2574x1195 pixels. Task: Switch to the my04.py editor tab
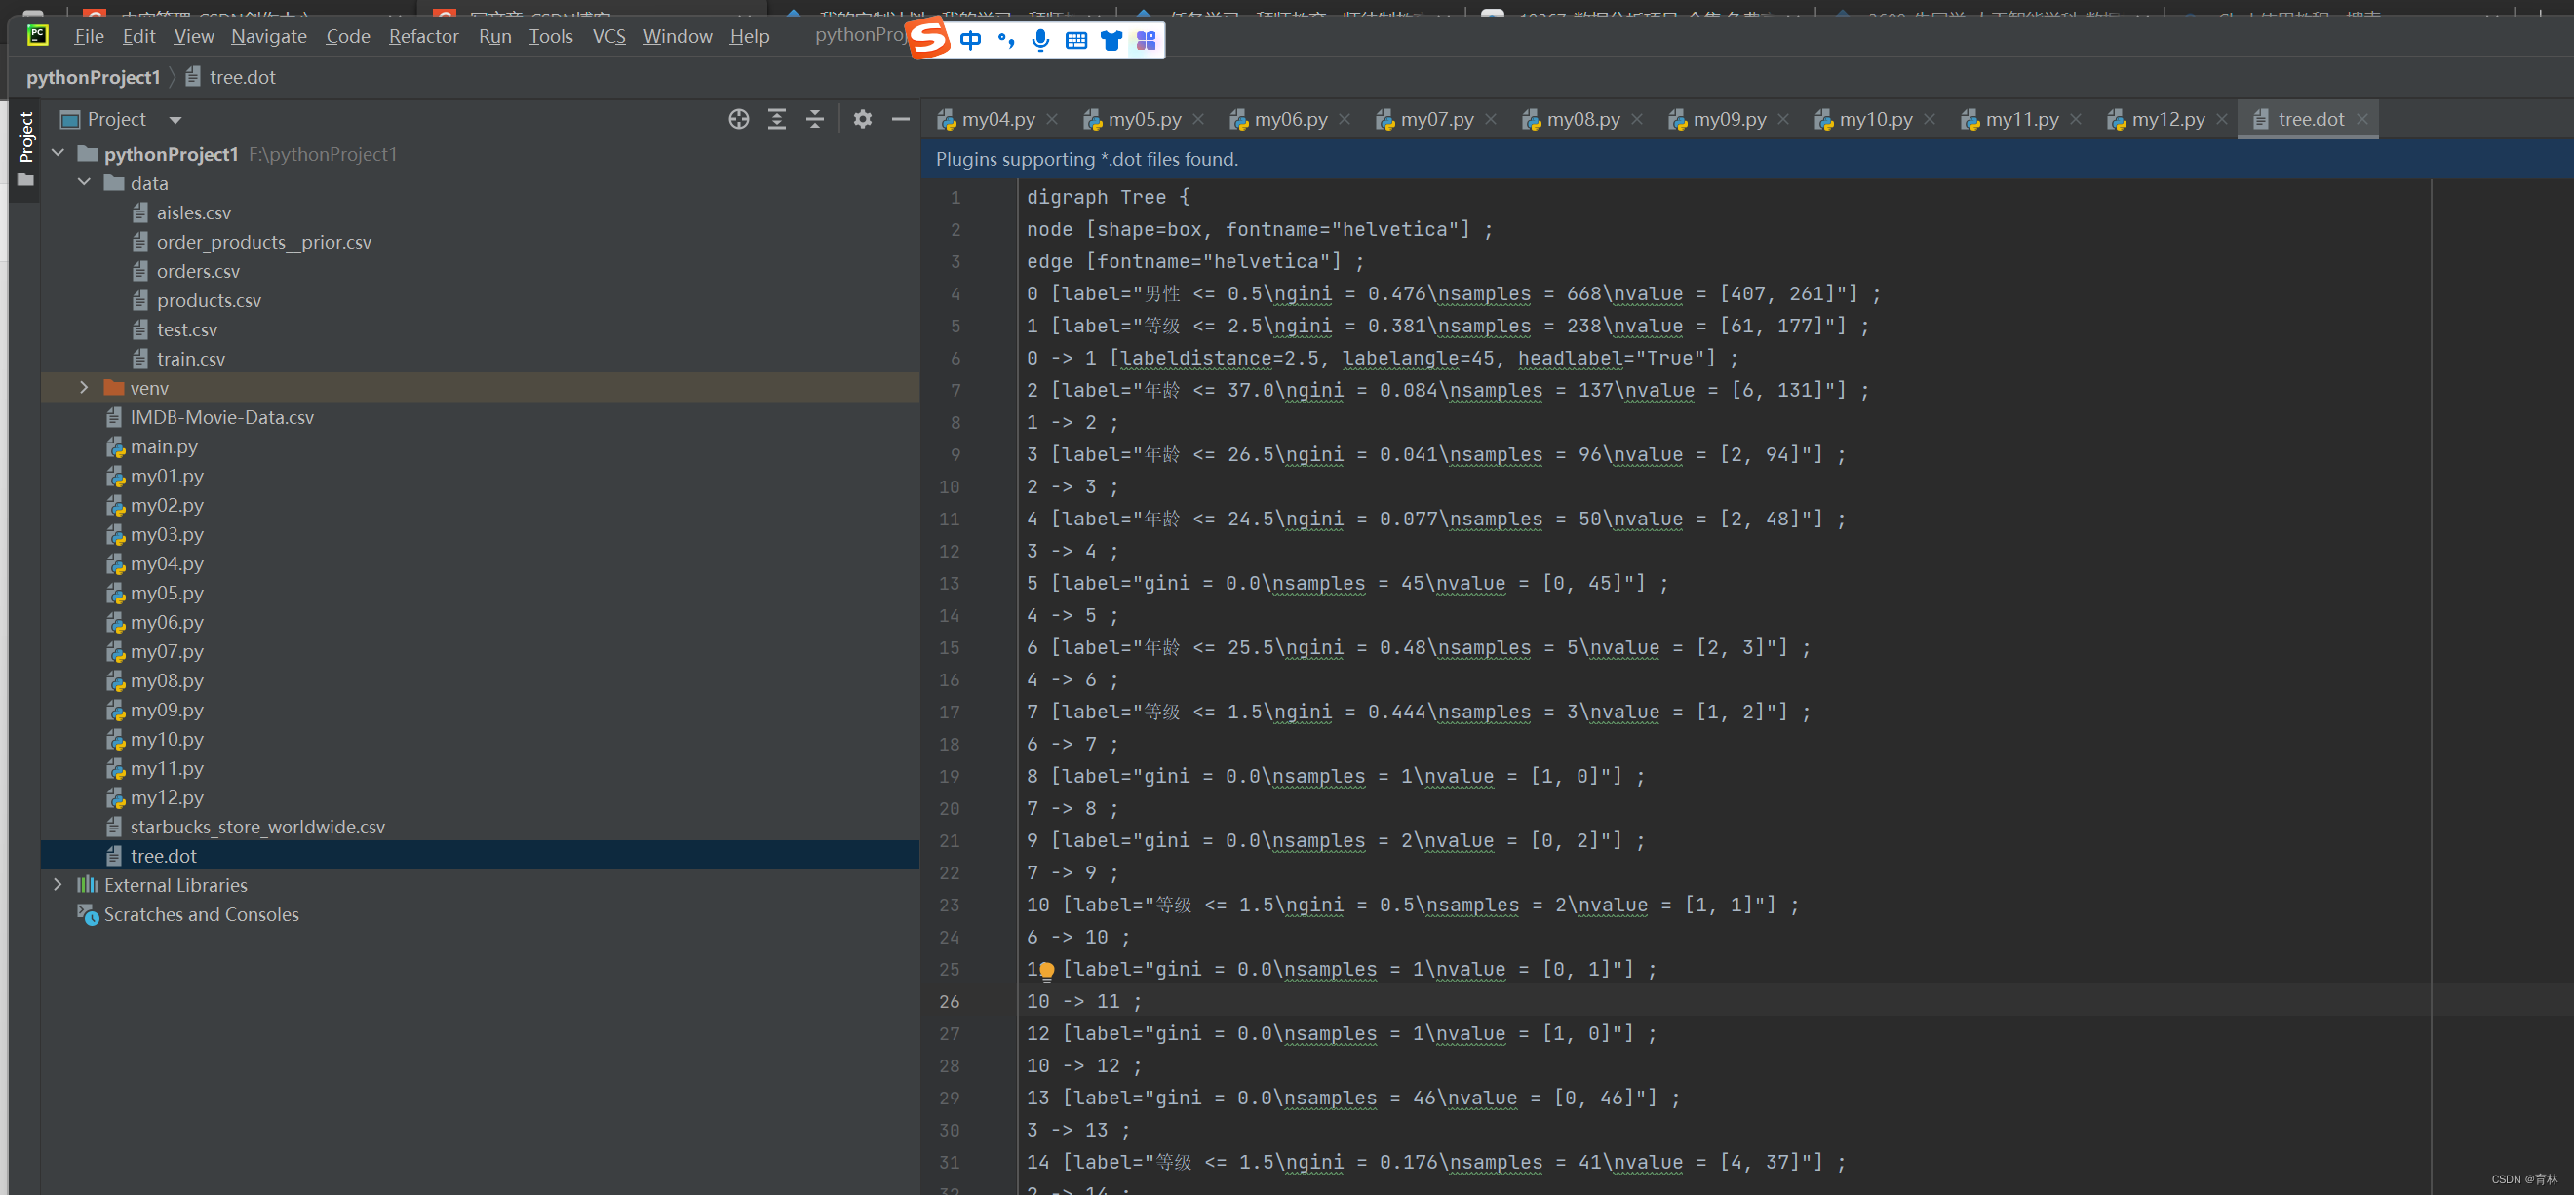[x=997, y=120]
